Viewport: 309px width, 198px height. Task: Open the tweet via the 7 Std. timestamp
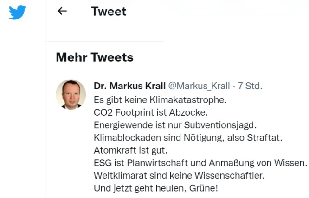(x=250, y=86)
